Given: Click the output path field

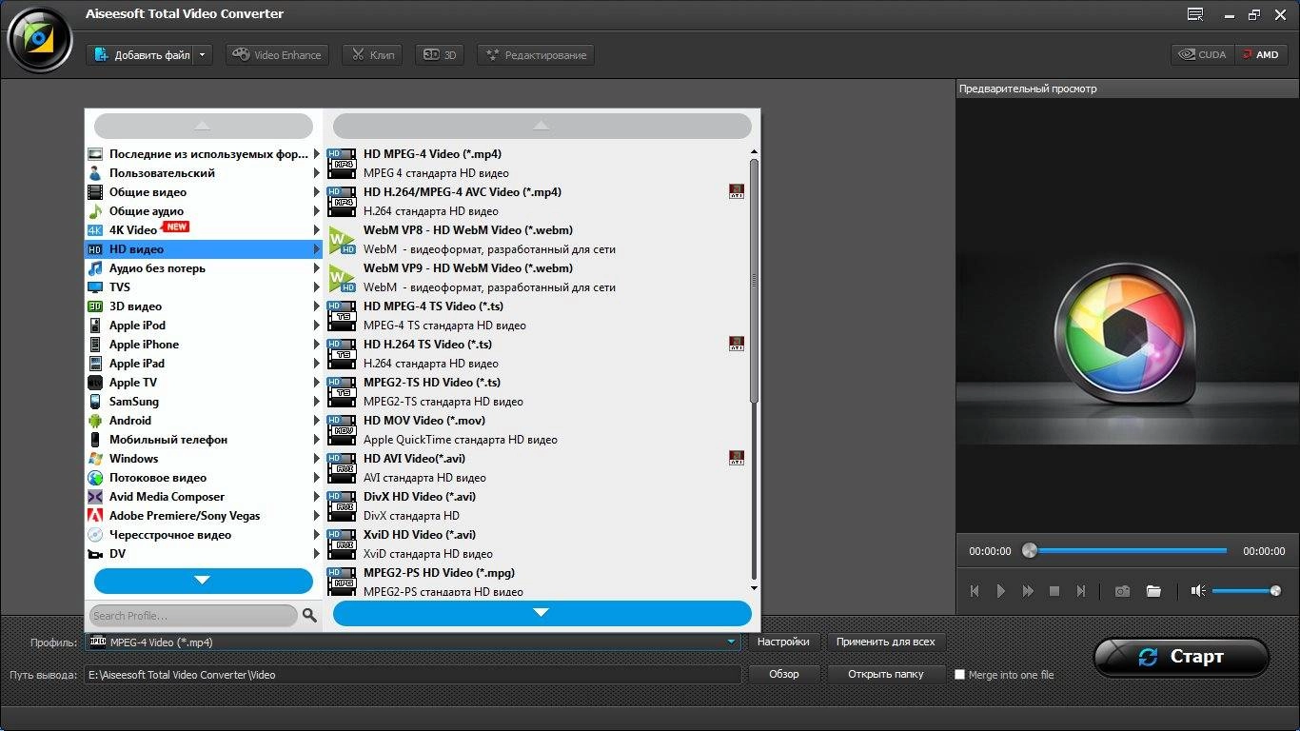Looking at the screenshot, I should point(413,675).
